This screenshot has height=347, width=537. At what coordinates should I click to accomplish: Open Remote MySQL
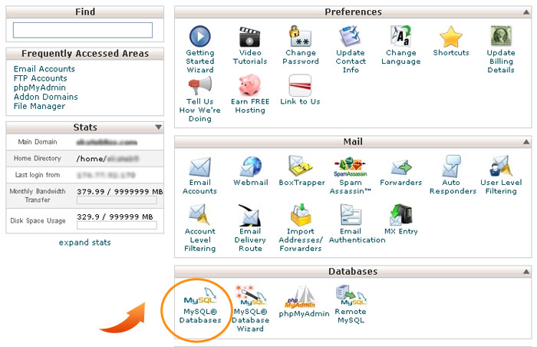click(351, 305)
